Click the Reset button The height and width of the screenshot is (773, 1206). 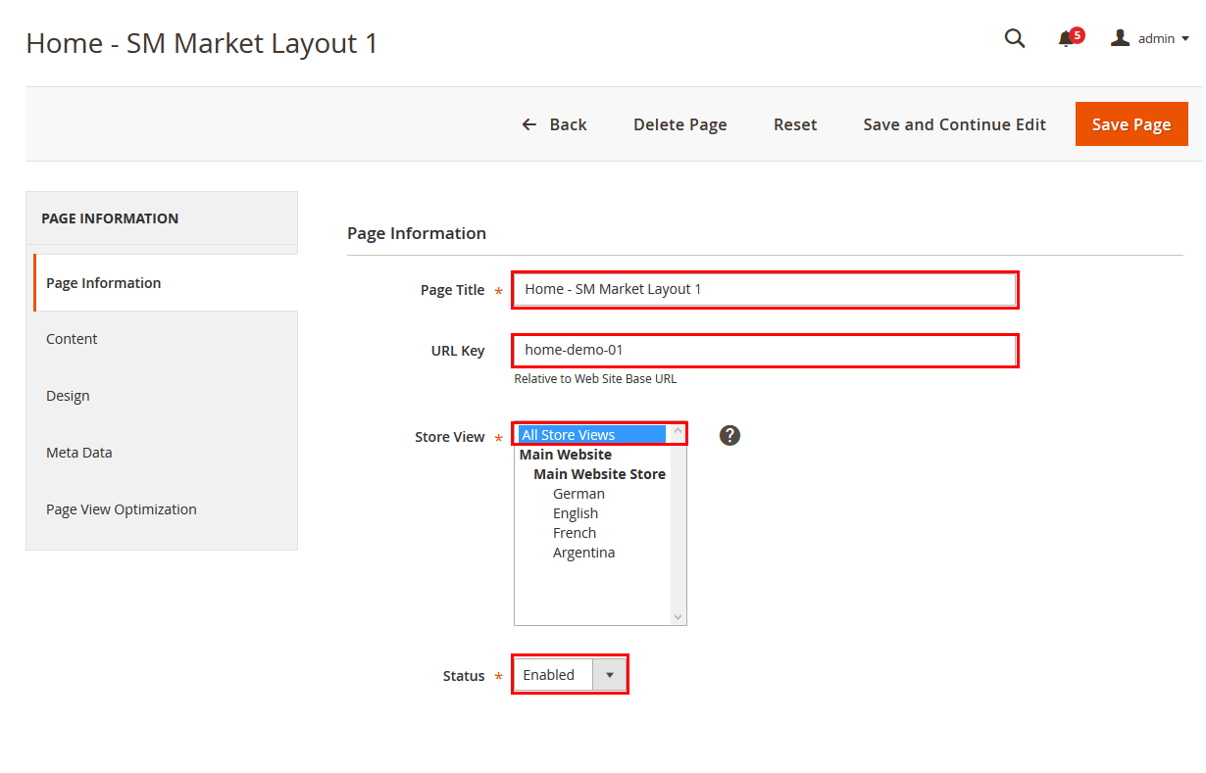point(795,124)
